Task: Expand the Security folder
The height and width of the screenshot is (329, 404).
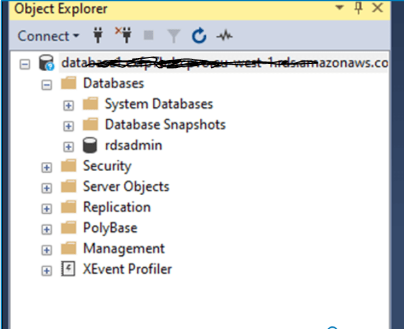Action: pos(46,166)
